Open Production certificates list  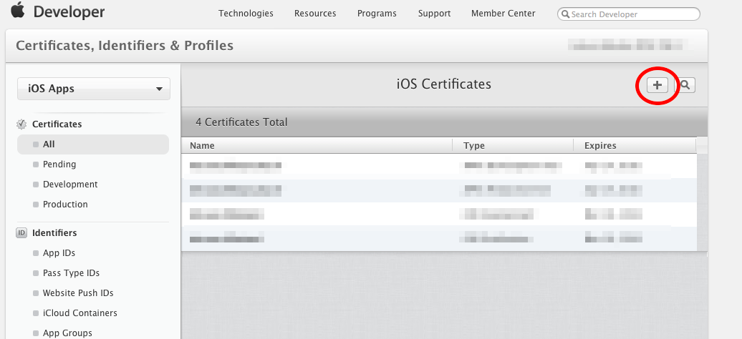point(65,205)
